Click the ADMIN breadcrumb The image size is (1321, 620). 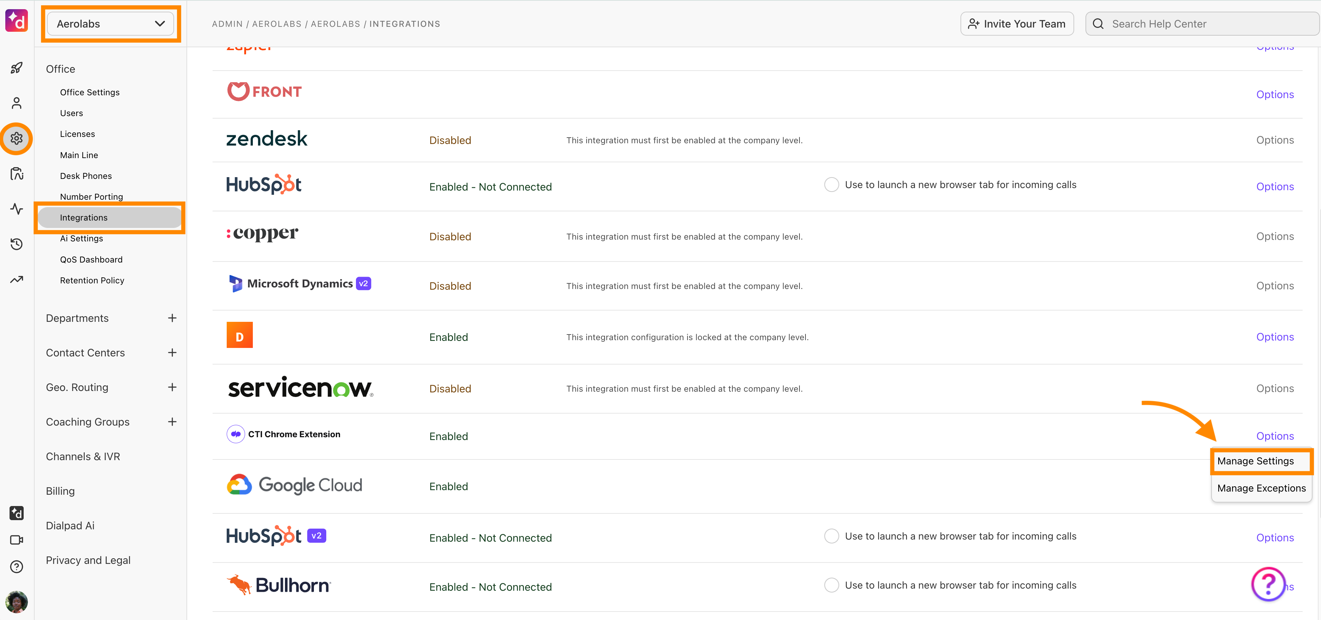227,24
